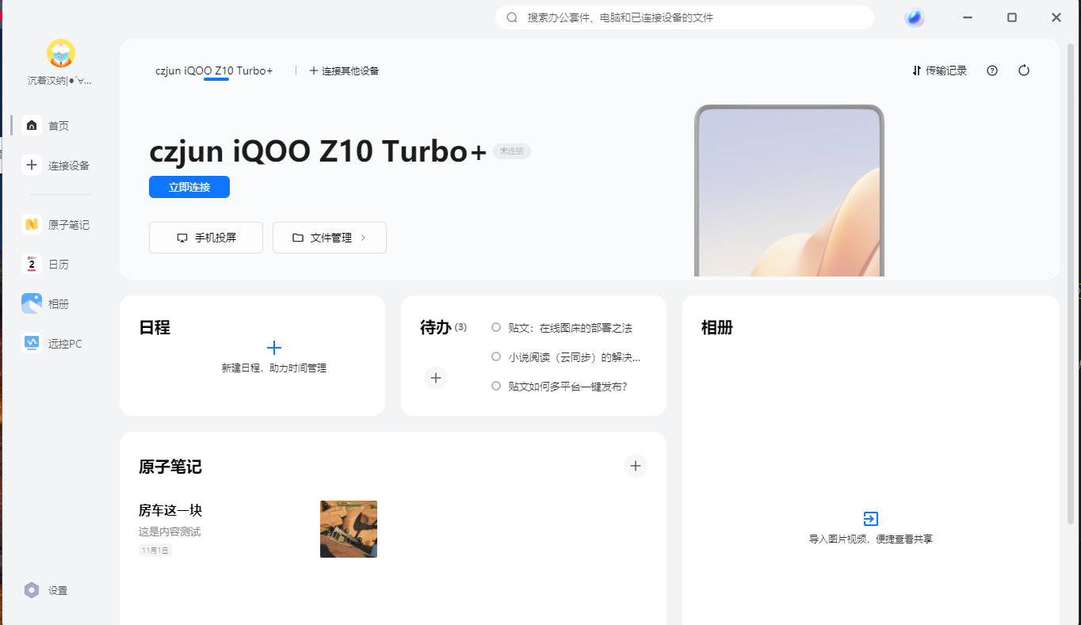Select the czjun iQOO Z10 Turbo+ device tab
The height and width of the screenshot is (625, 1081).
[x=214, y=71]
